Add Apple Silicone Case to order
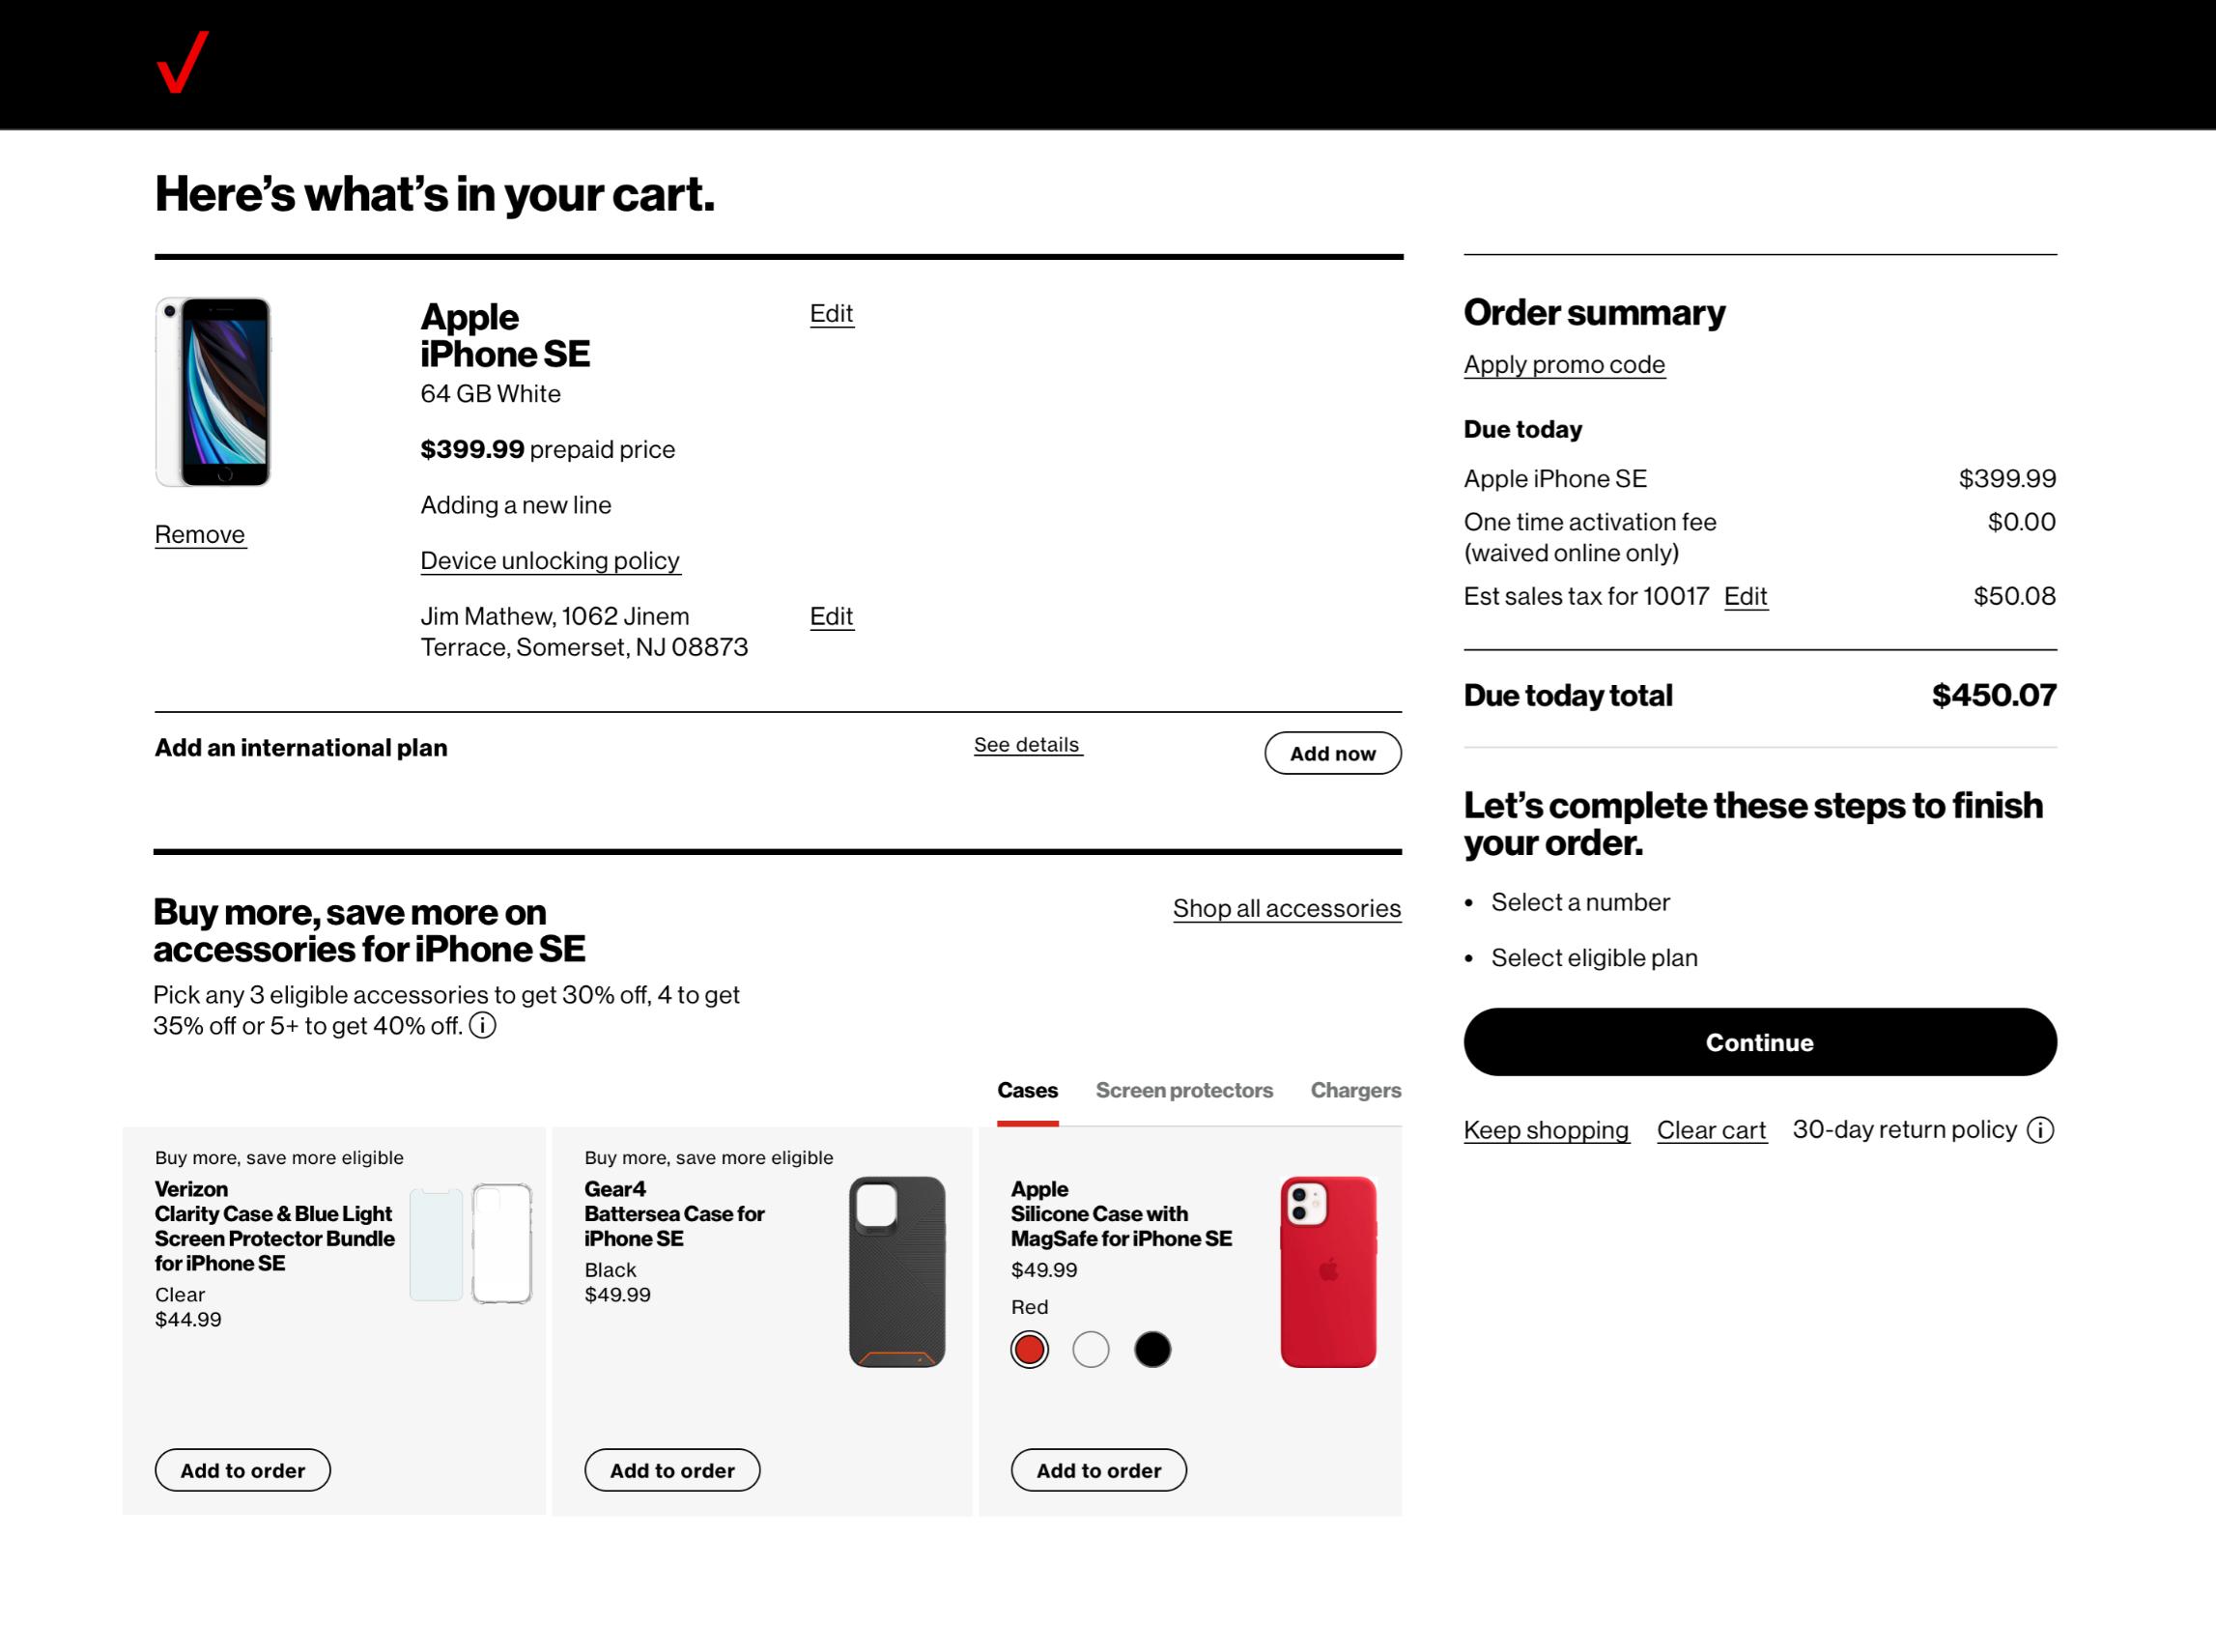The image size is (2216, 1652). tap(1098, 1470)
